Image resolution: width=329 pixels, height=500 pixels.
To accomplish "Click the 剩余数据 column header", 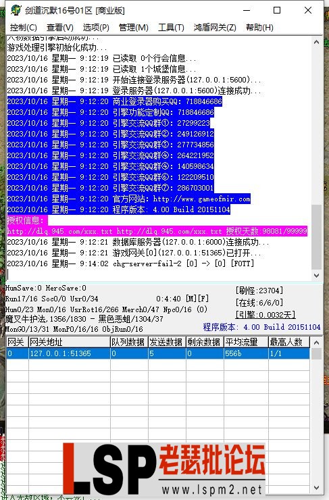I will tap(205, 342).
